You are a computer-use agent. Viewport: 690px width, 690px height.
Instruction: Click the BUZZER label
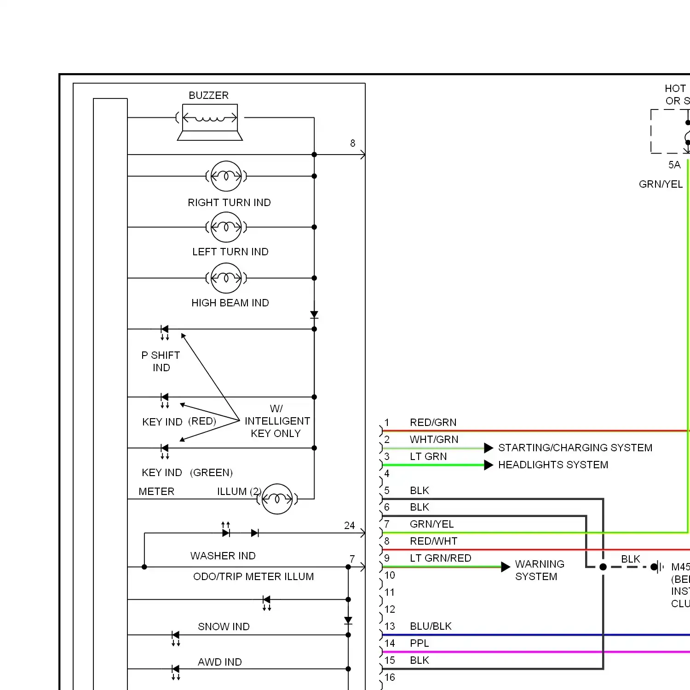(x=208, y=95)
